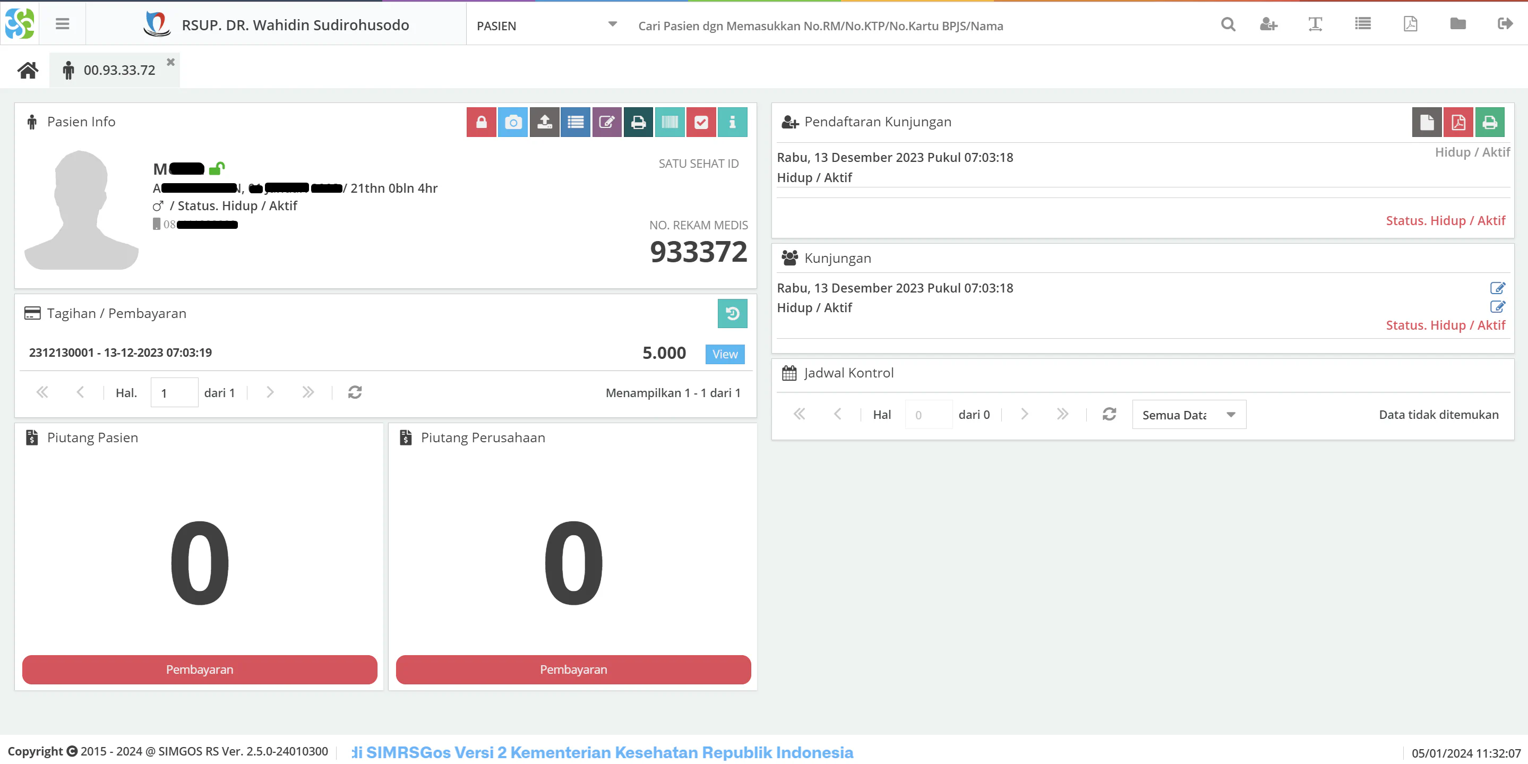Viewport: 1528px width, 764px height.
Task: Click the SIMGOS logo icon
Action: coord(19,24)
